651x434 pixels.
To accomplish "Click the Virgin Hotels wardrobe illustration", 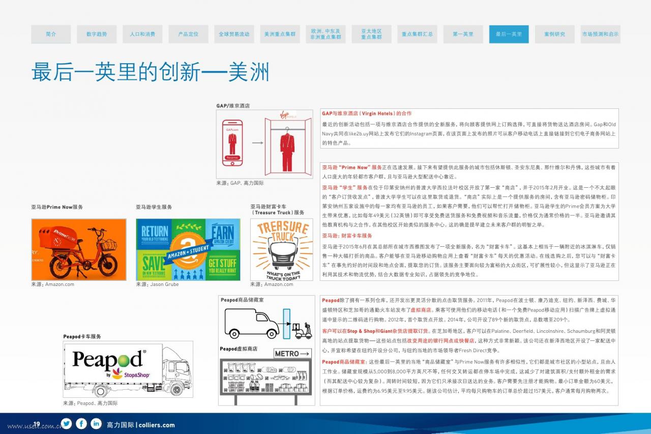I will coord(288,144).
